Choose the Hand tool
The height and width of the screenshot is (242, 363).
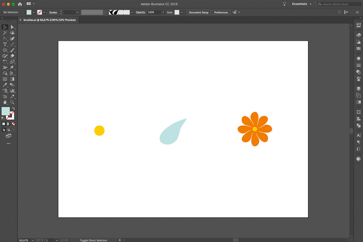(5, 102)
